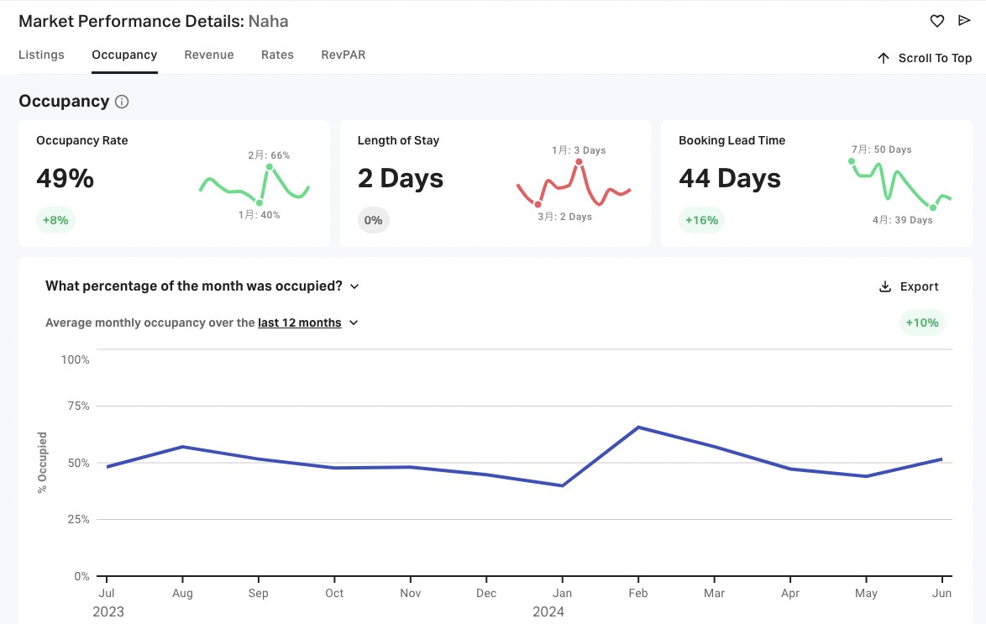Switch to the Revenue tab
986x624 pixels.
[209, 55]
